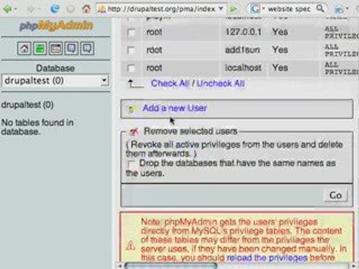Click the localhost host cell
The width and height of the screenshot is (359, 269).
click(243, 68)
